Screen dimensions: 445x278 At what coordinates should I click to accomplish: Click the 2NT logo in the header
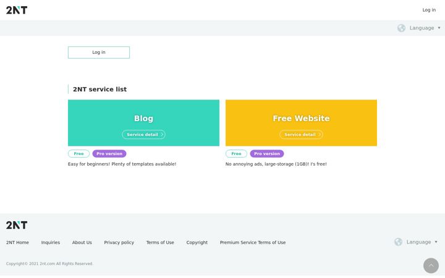[17, 11]
